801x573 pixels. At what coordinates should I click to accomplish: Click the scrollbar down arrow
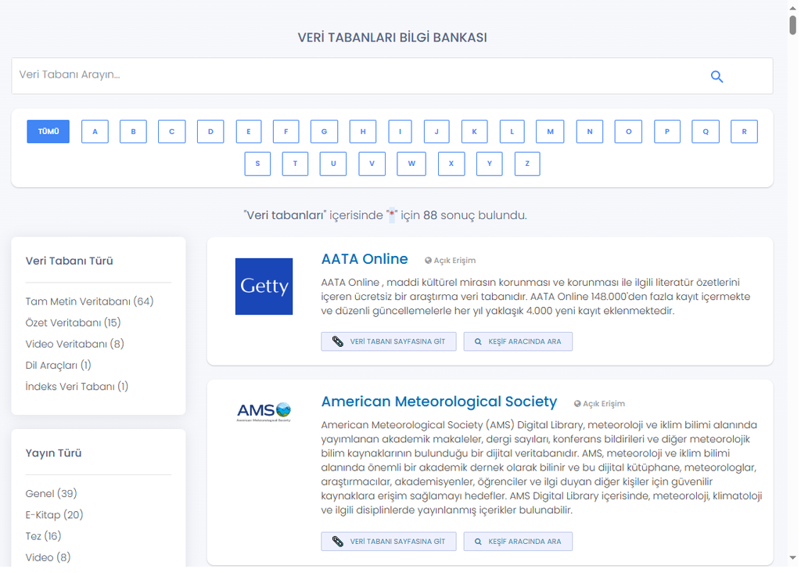tap(793, 557)
